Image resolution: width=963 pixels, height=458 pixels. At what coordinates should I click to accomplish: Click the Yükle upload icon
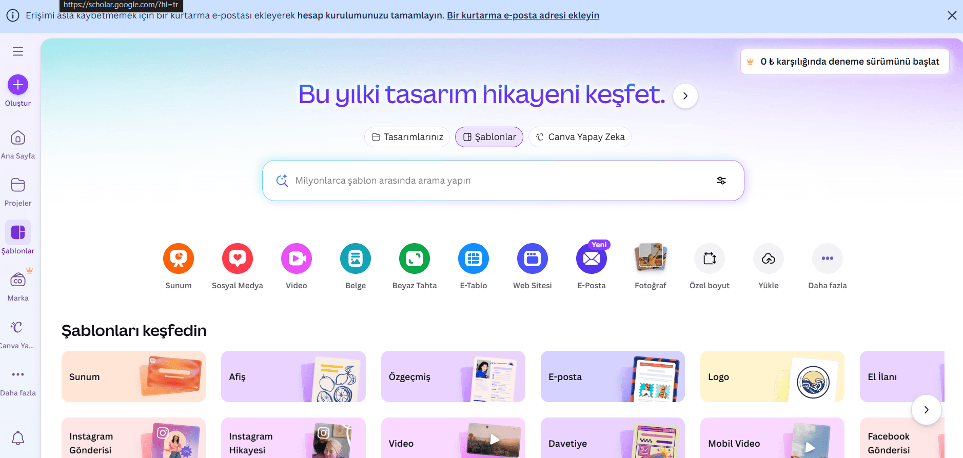(769, 258)
